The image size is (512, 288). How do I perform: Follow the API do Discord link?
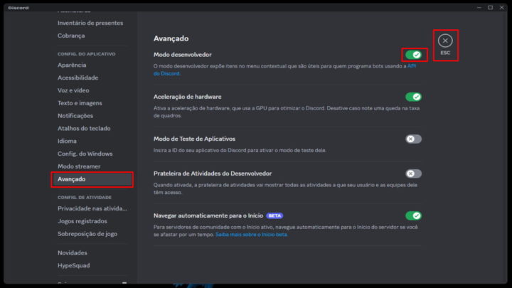[x=412, y=66]
